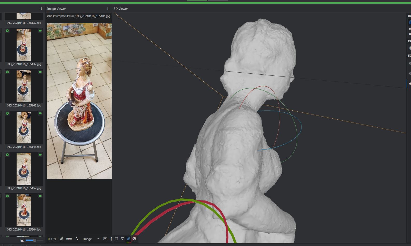Click the green camera icon on IMG_20210416_165204.jpg
Screen dimensions: 411x246
coord(40,196)
